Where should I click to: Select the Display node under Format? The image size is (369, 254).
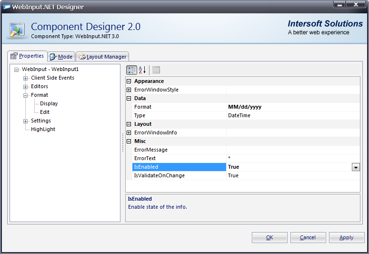tap(49, 103)
